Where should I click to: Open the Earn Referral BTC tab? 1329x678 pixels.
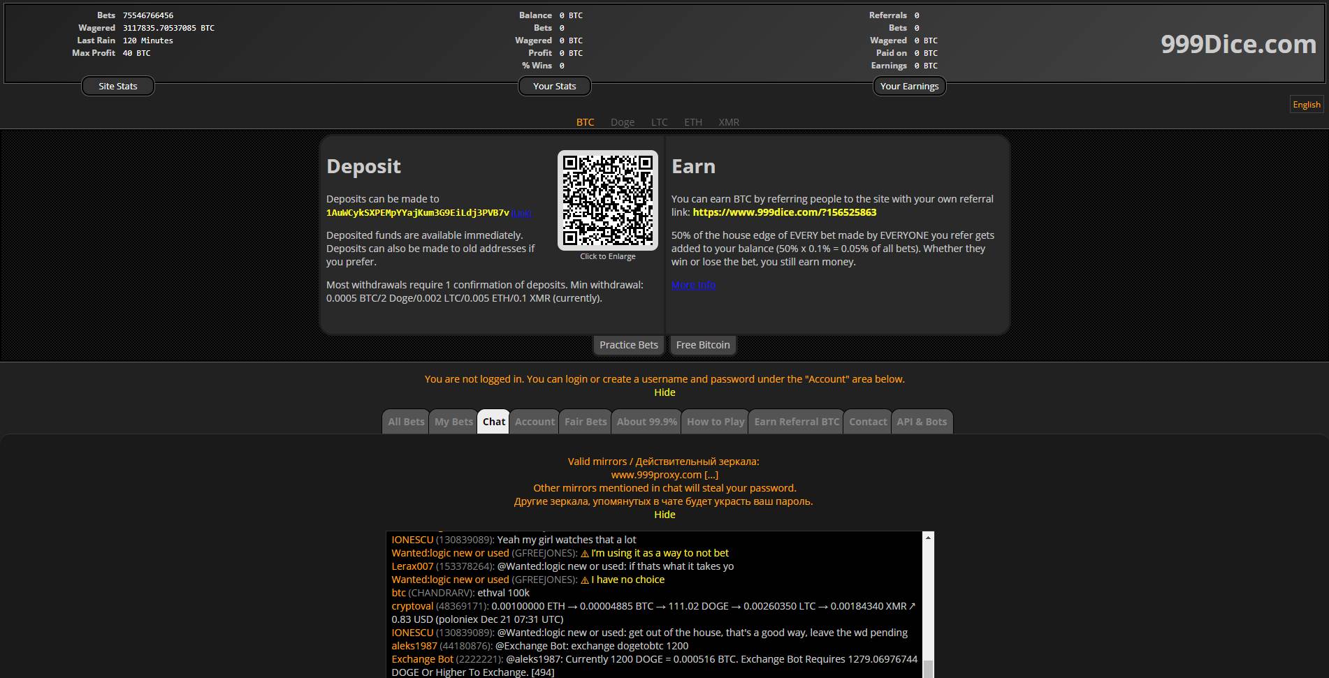tap(797, 422)
